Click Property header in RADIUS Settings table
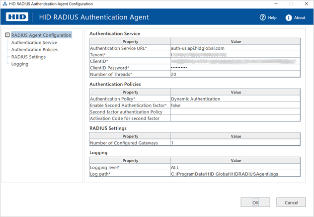 click(x=130, y=136)
